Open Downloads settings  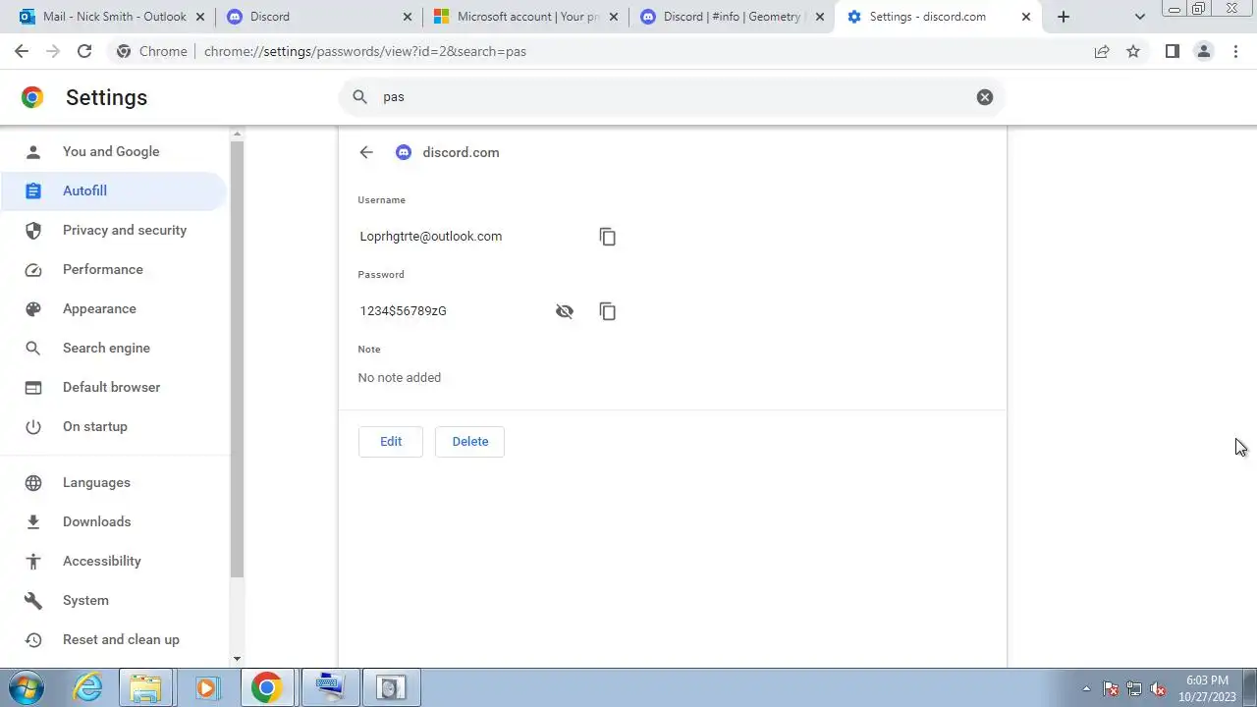tap(114, 521)
